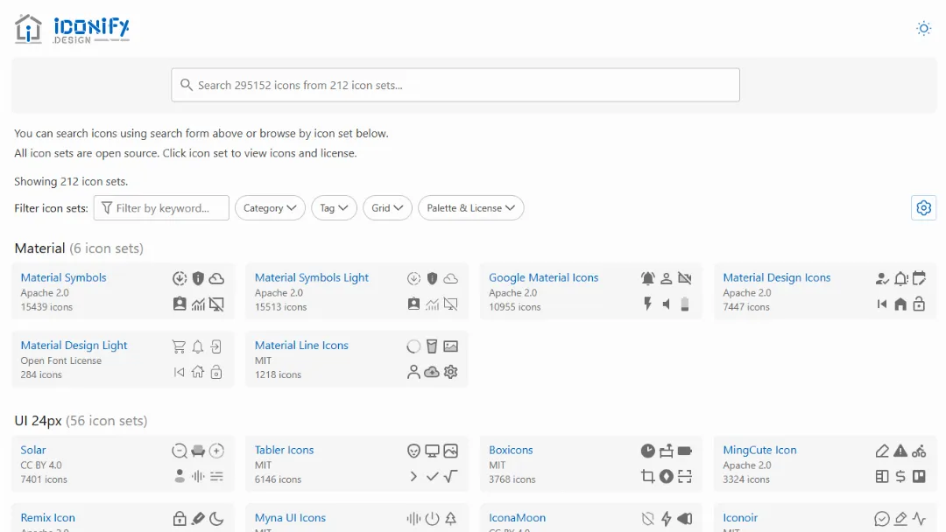Open the Myna UI Icons set
The height and width of the screenshot is (532, 946).
(290, 517)
